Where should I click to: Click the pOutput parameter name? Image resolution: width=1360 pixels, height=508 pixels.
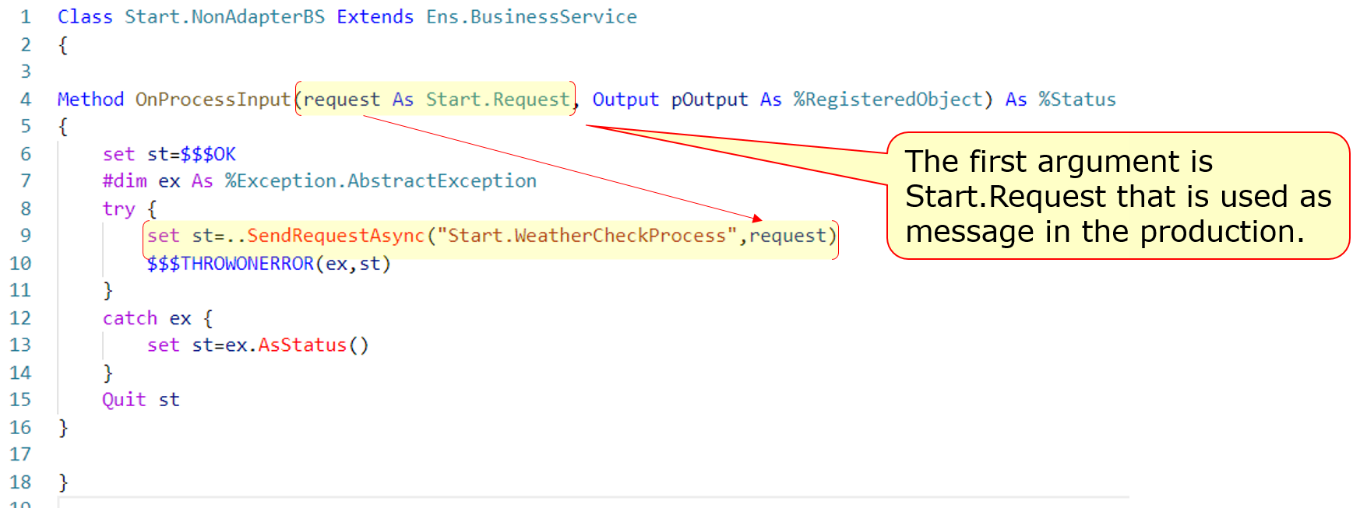[x=709, y=100]
